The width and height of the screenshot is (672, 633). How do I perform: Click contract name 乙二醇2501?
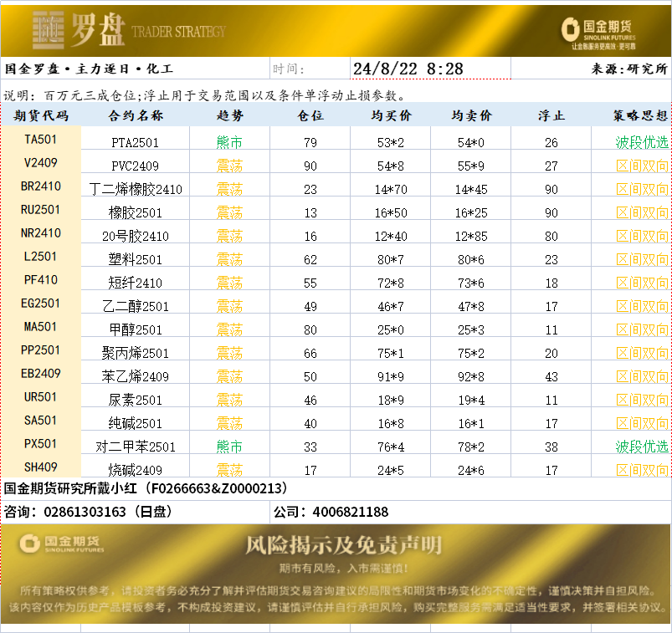click(x=136, y=307)
